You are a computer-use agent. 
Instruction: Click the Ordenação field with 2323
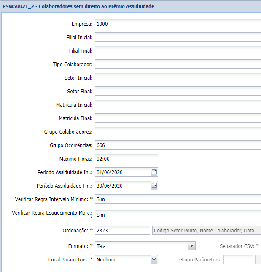[122, 230]
